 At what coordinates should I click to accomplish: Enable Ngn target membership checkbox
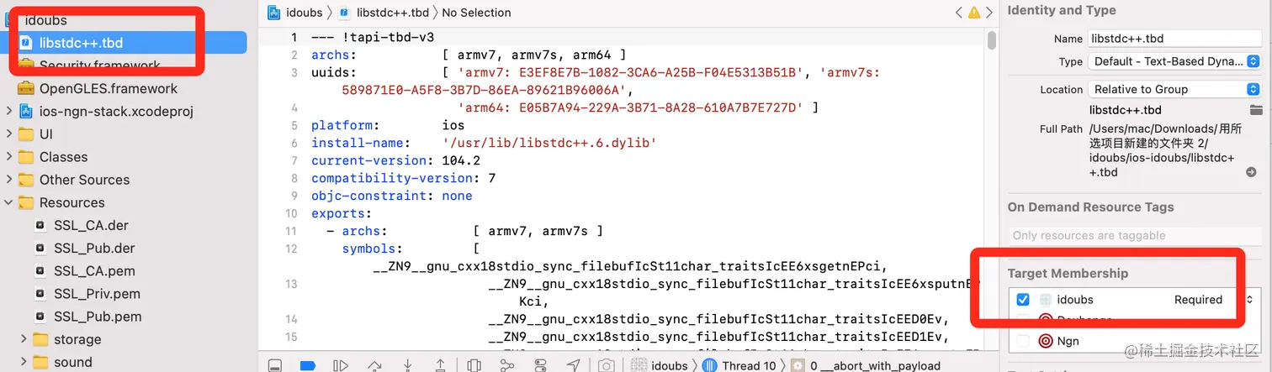(1023, 341)
